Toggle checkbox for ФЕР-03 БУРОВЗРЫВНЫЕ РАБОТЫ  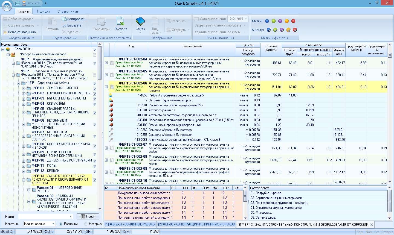[95, 99]
